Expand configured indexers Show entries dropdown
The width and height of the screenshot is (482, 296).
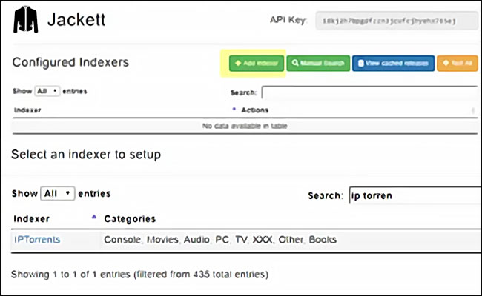point(47,91)
